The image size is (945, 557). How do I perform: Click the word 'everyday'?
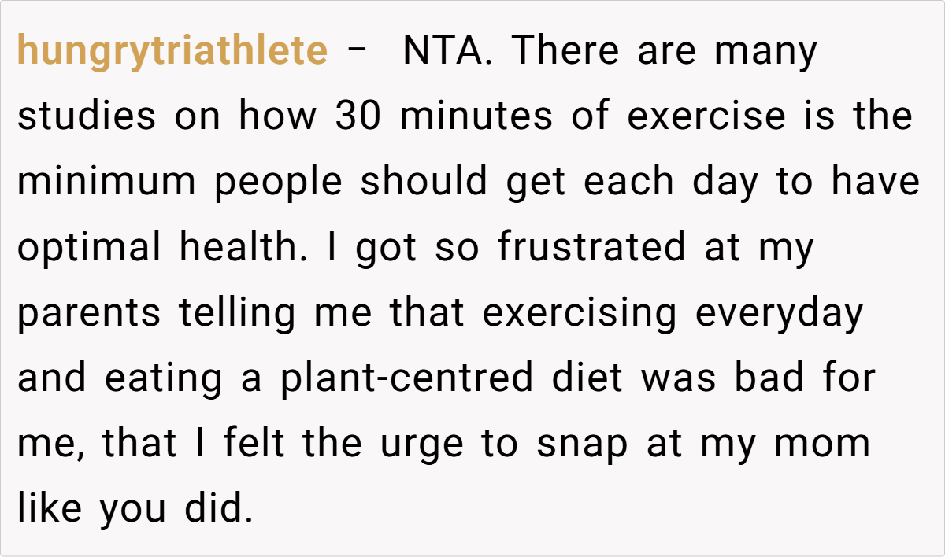coord(780,313)
